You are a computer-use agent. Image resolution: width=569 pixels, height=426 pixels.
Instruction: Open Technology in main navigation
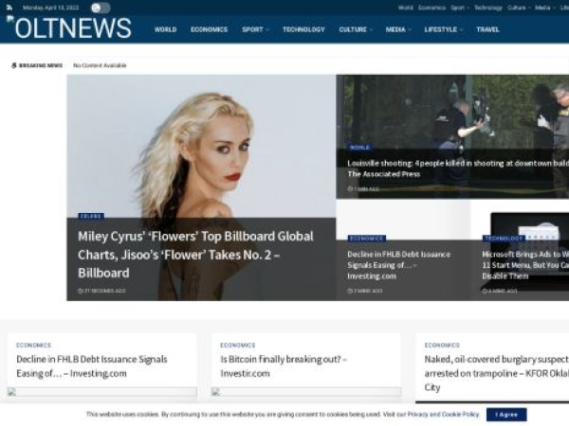point(303,29)
